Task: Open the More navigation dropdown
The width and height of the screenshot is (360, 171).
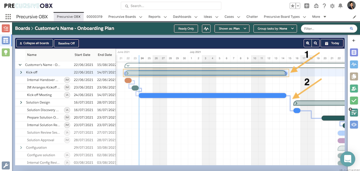Action: [319, 17]
